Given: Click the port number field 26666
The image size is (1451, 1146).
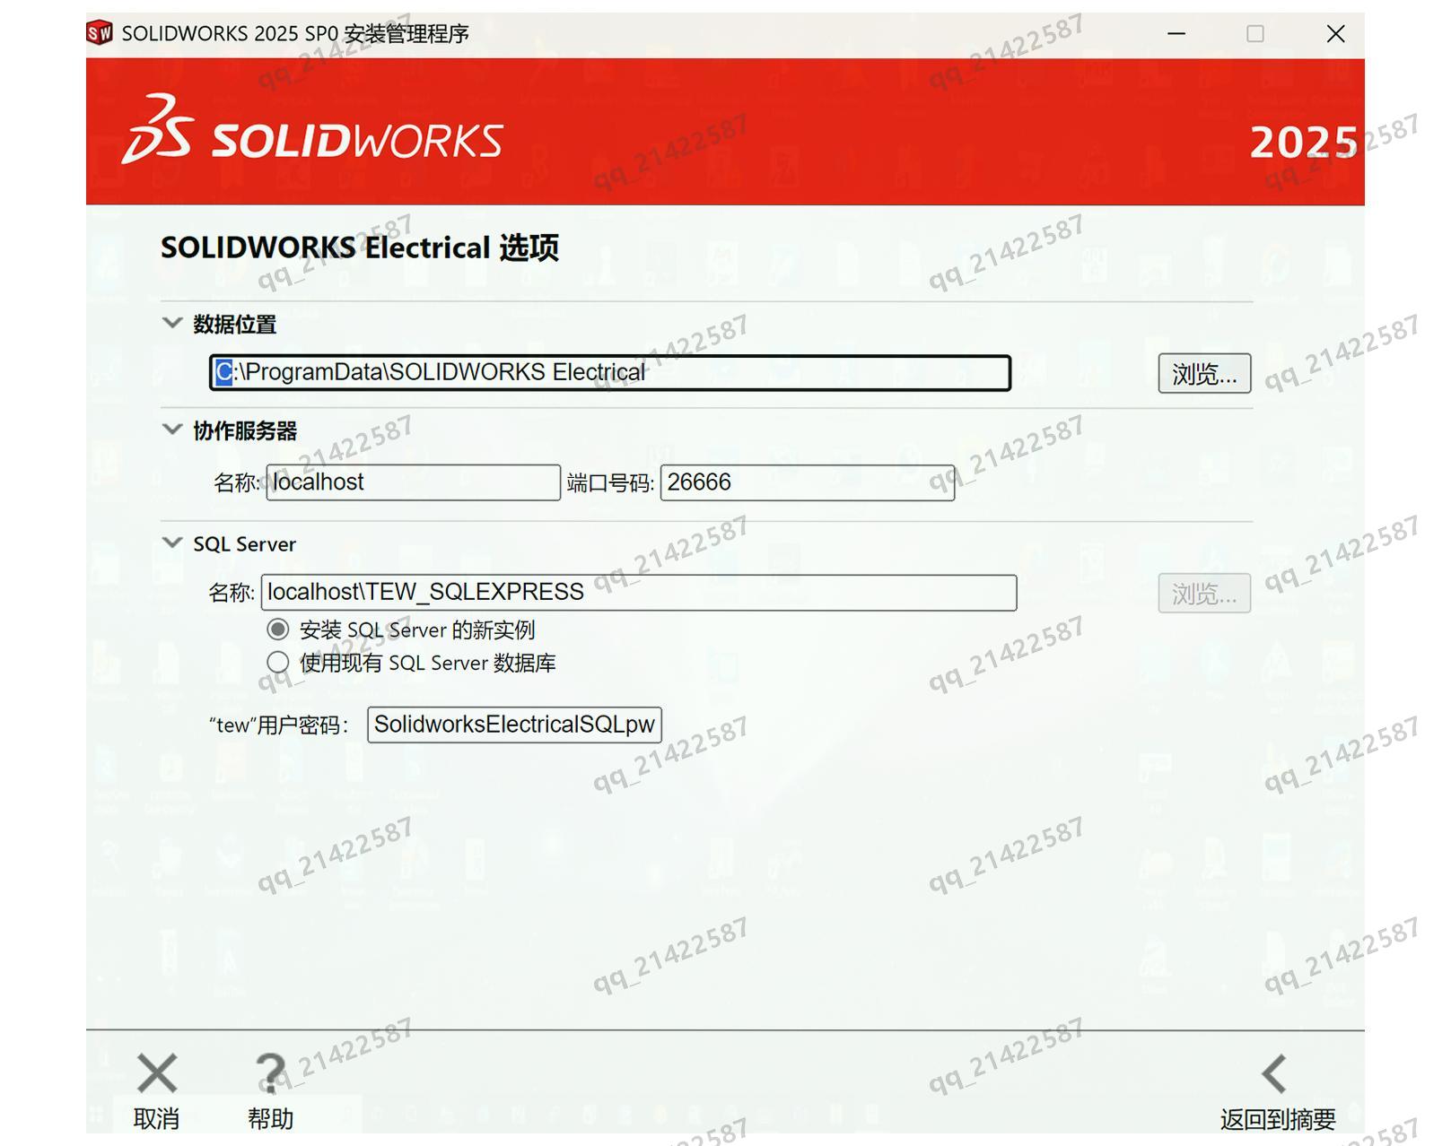Looking at the screenshot, I should pyautogui.click(x=808, y=482).
